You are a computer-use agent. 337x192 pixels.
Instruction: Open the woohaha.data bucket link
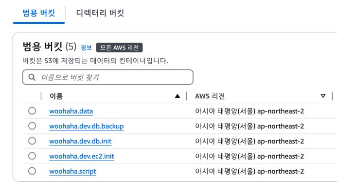point(71,112)
